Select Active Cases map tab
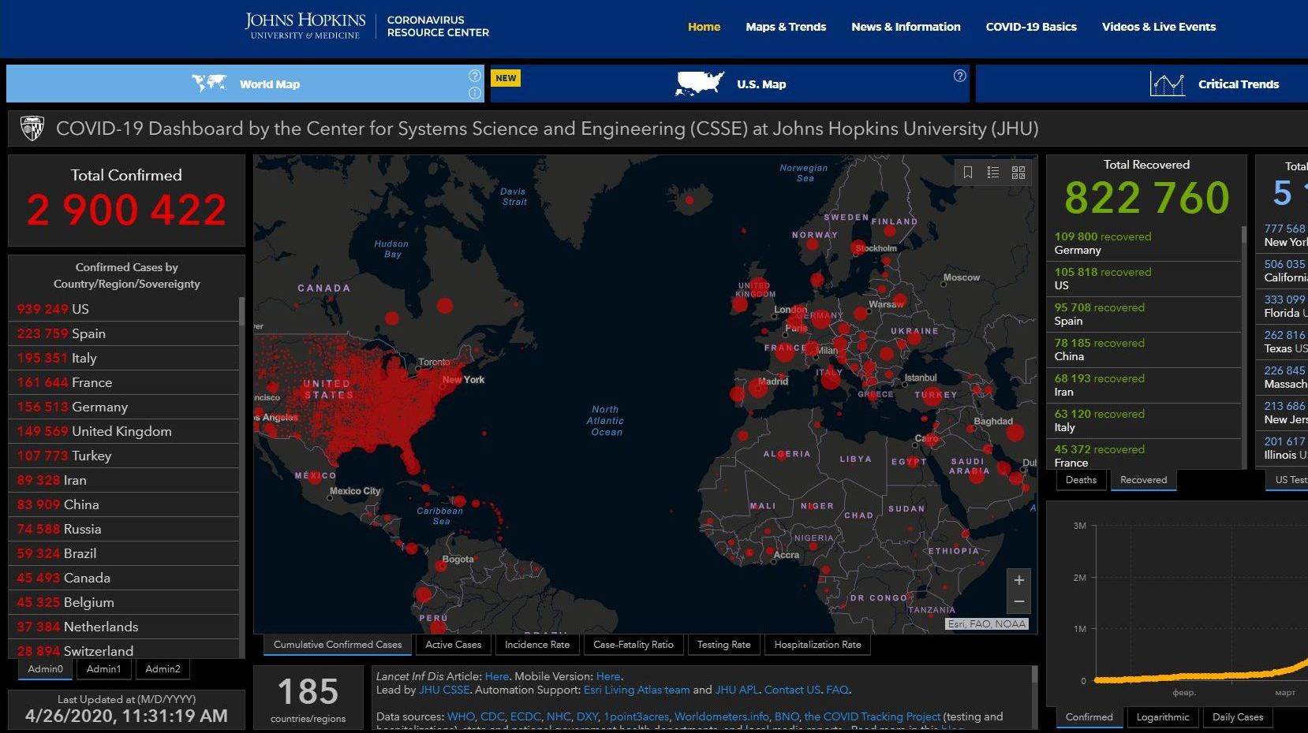The height and width of the screenshot is (733, 1308). coord(454,645)
